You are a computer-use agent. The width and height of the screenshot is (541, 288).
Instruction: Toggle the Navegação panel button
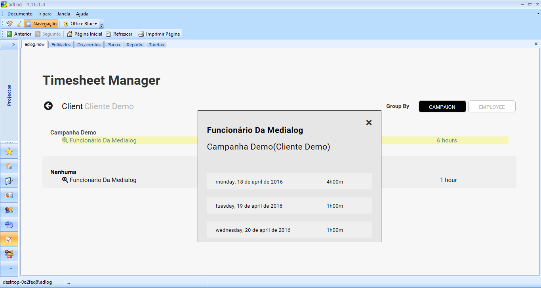(x=41, y=24)
